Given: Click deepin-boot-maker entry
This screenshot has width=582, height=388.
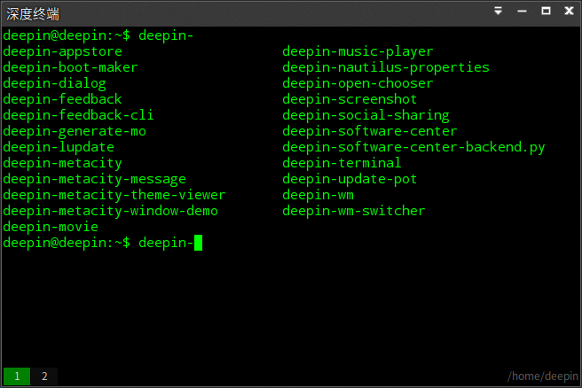Looking at the screenshot, I should (70, 67).
